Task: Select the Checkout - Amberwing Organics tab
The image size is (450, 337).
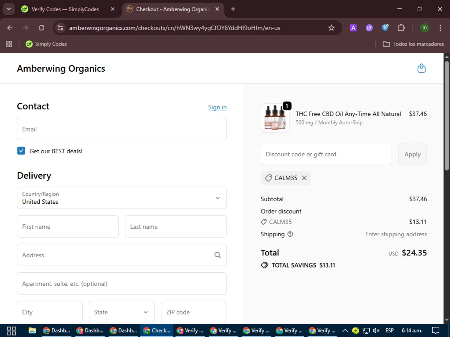Action: tap(173, 9)
